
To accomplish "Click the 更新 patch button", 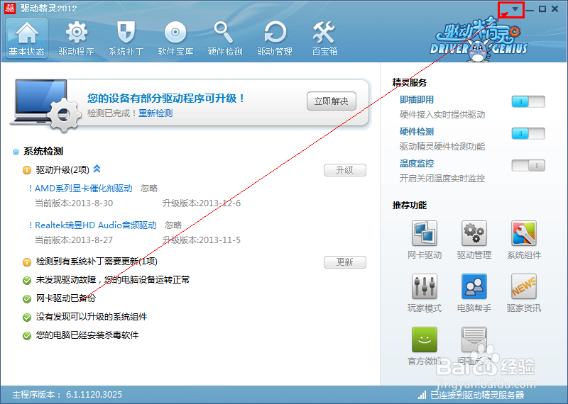I will [344, 262].
